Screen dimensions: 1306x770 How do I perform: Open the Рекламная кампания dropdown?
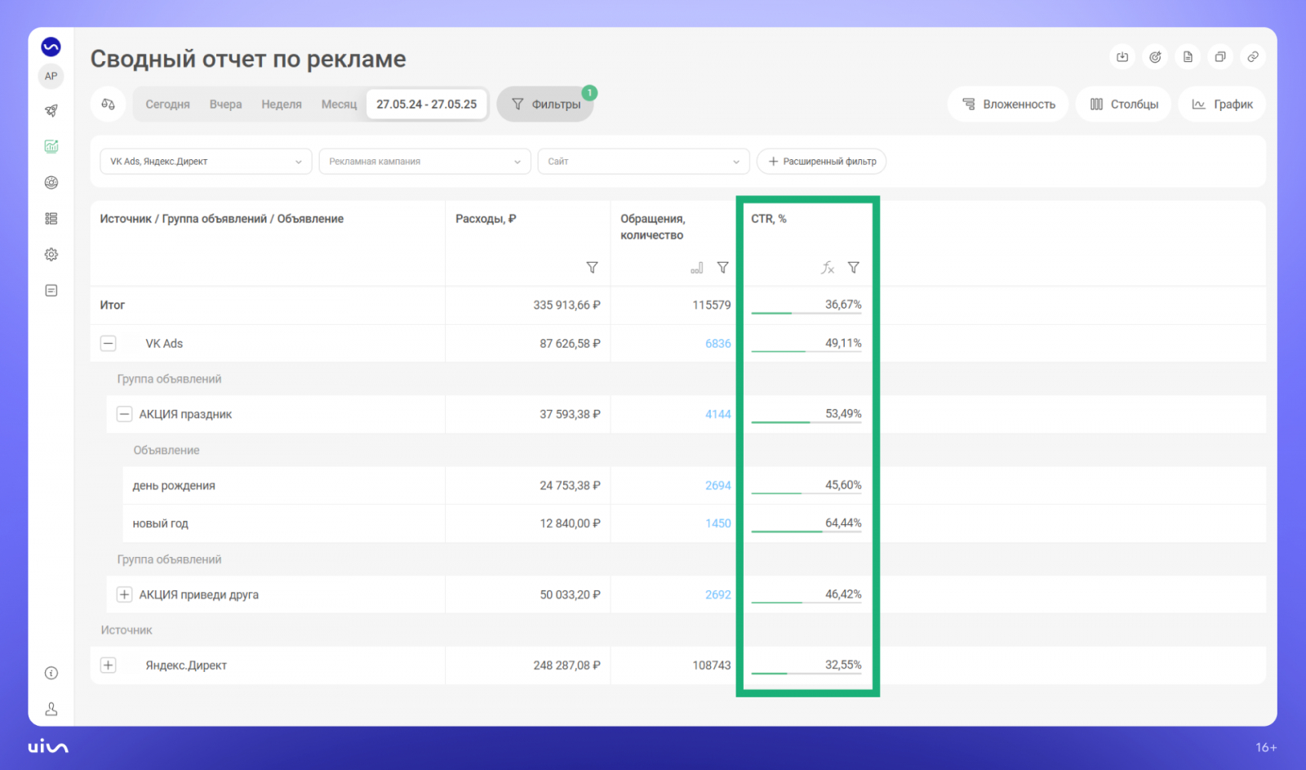point(424,162)
